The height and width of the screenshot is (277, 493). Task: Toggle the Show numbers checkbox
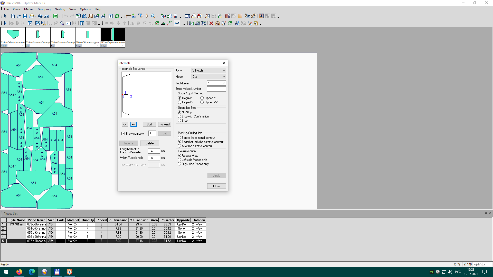pos(123,134)
